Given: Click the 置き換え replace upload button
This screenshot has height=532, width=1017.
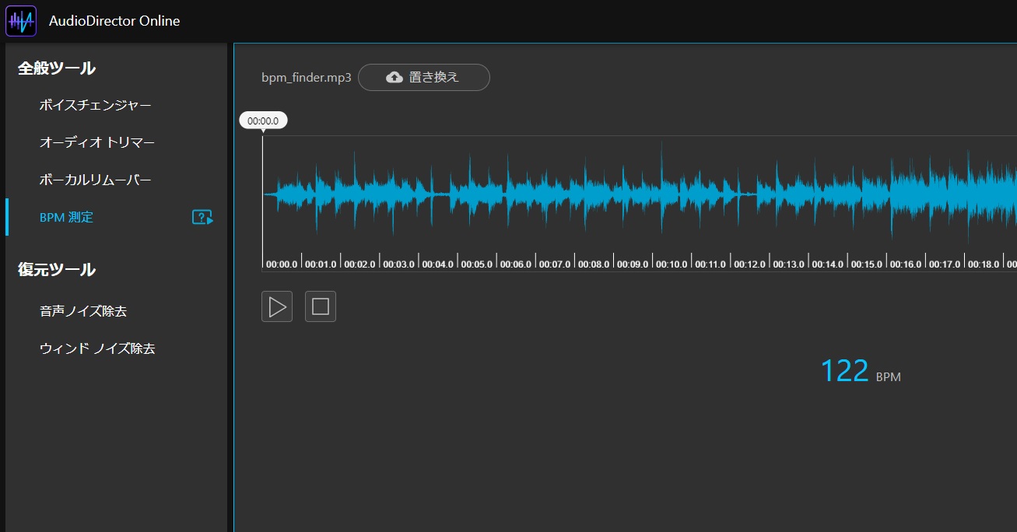Looking at the screenshot, I should tap(424, 77).
